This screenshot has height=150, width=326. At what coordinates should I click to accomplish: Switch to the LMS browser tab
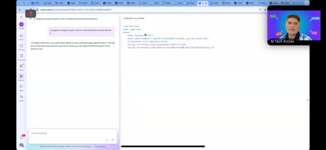238,3
